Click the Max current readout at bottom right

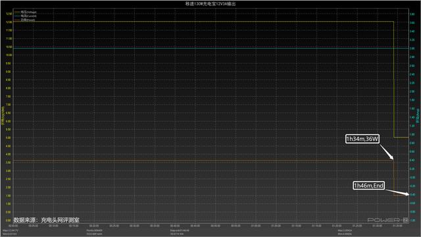tap(345, 230)
